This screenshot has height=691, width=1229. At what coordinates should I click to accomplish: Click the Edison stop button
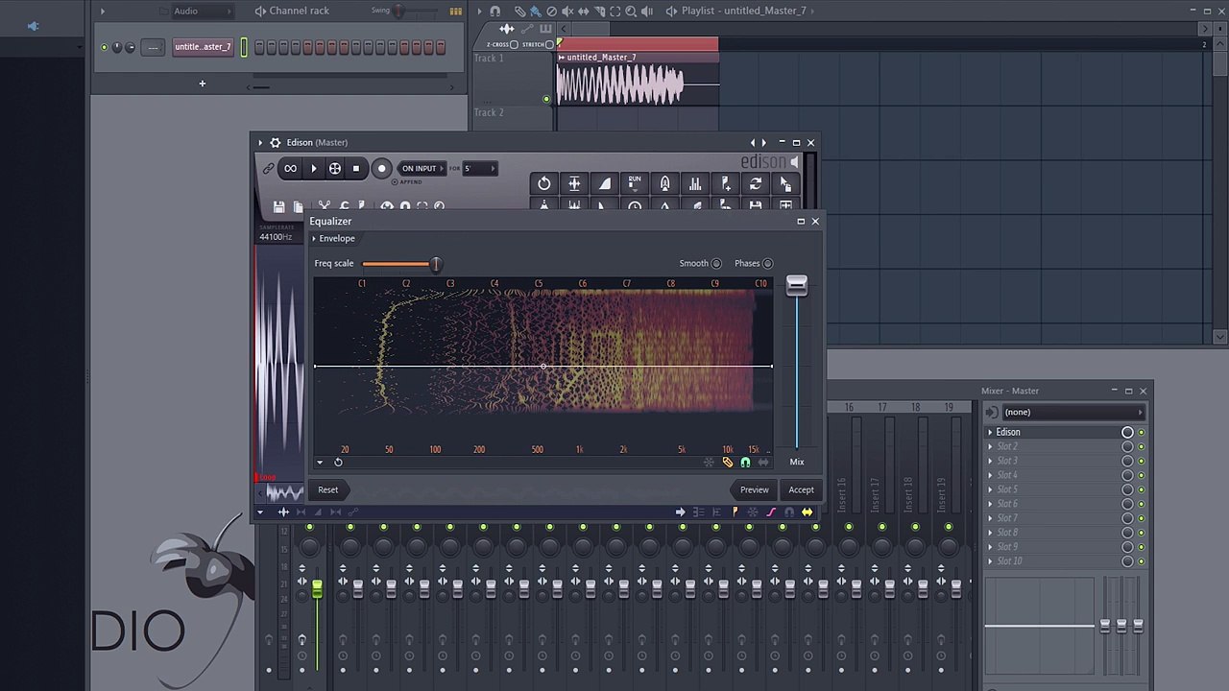tap(355, 169)
